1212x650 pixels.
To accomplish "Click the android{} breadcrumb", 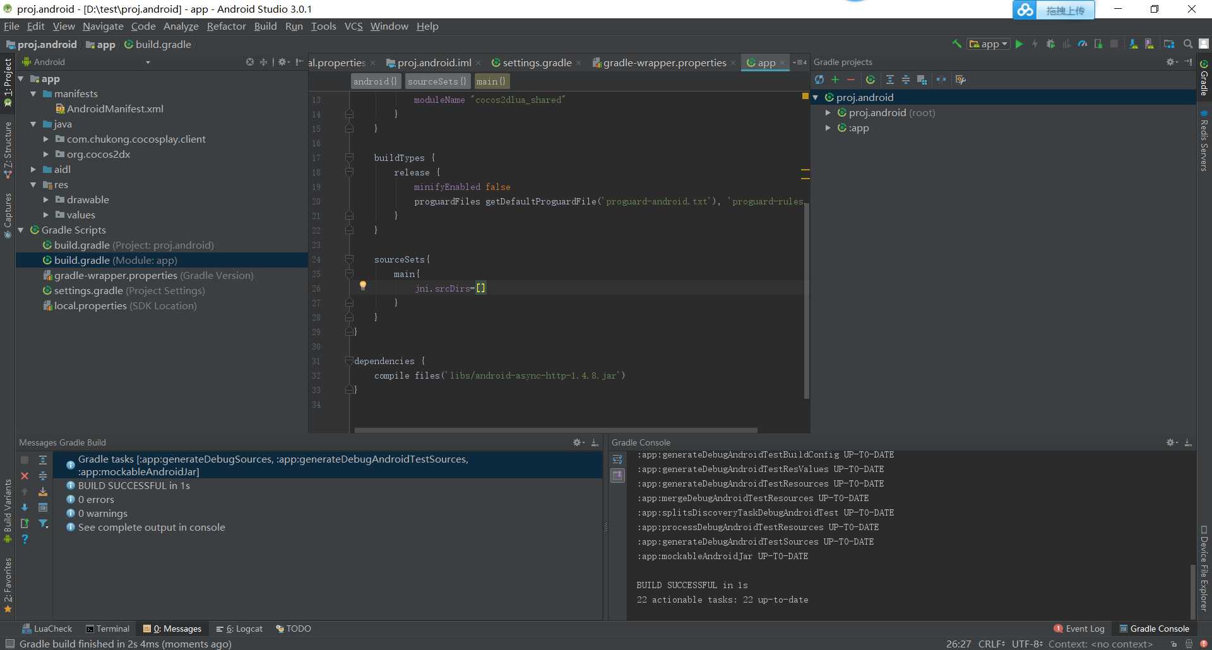I will [x=375, y=81].
